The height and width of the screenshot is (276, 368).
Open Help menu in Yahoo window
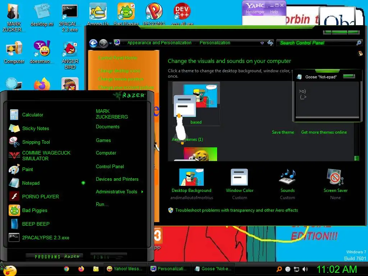(274, 12)
